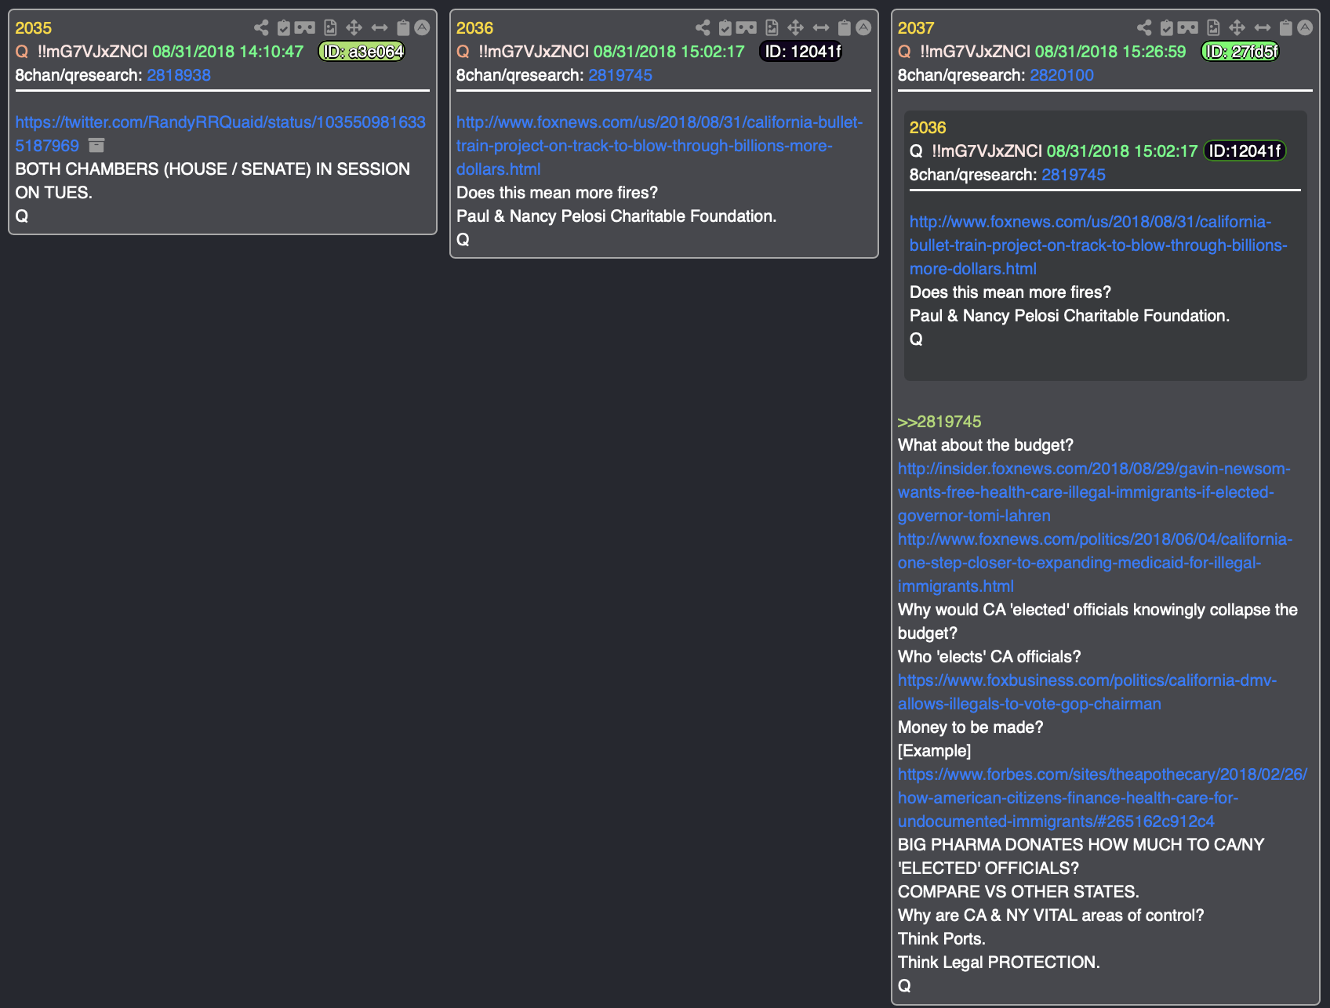Click text 'Think Legal PROTECTION.'
The height and width of the screenshot is (1008, 1330).
point(999,963)
